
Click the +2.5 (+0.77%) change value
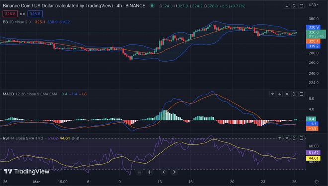[232, 6]
